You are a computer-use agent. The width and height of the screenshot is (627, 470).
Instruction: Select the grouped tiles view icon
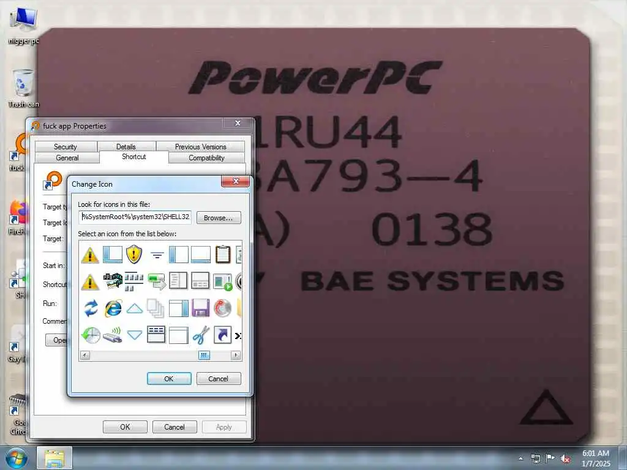134,282
